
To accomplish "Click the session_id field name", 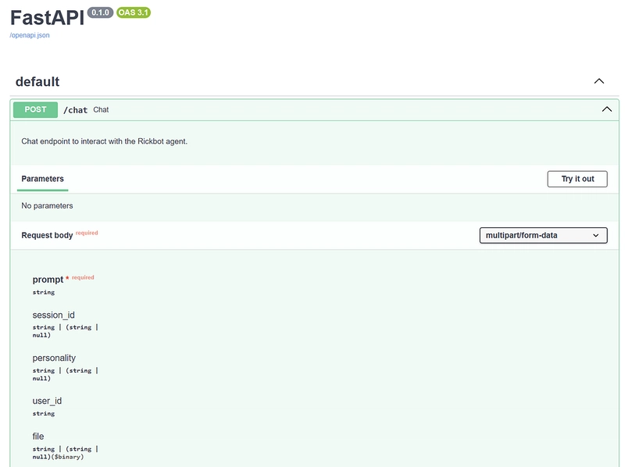I will pos(53,315).
